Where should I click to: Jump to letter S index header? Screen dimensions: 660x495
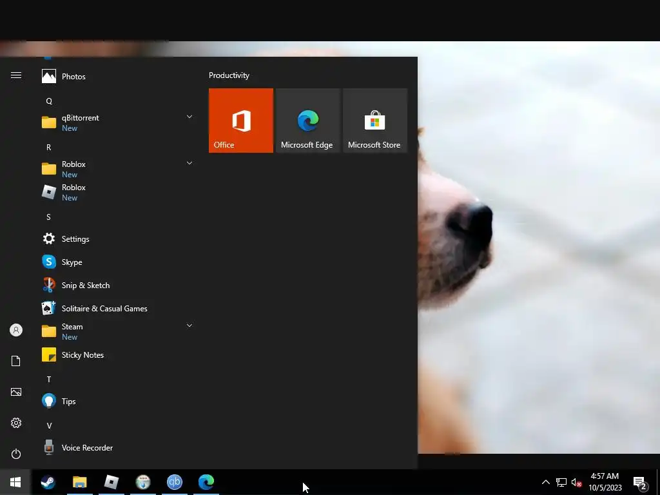pos(49,217)
